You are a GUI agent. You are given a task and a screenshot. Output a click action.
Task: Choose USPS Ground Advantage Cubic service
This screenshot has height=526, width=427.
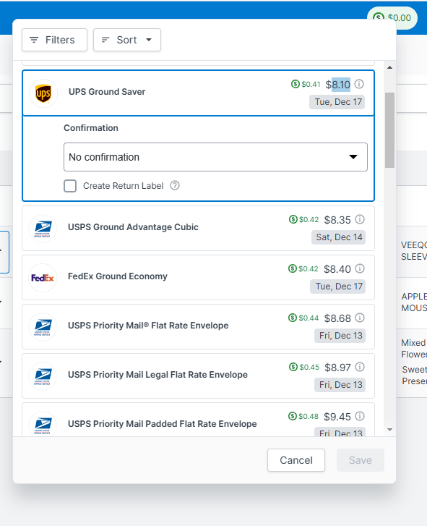198,229
